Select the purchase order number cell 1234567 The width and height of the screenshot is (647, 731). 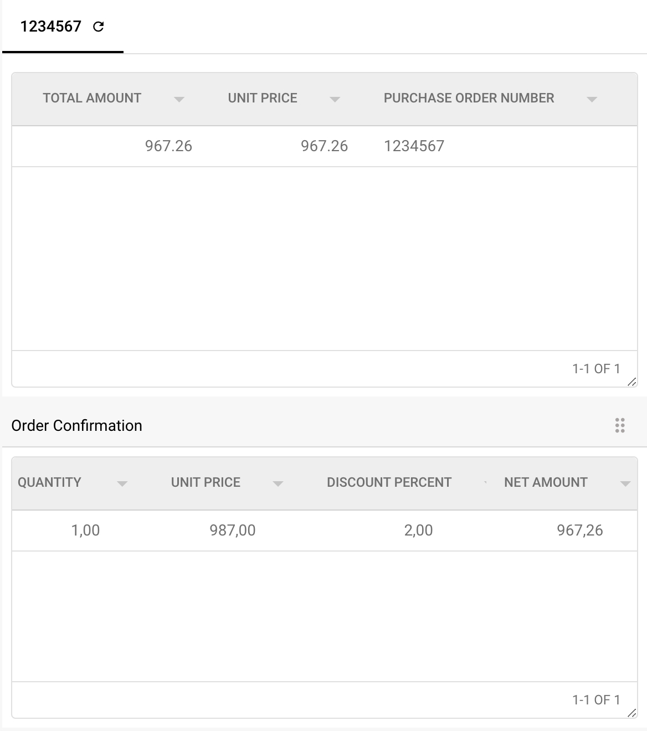pos(414,146)
